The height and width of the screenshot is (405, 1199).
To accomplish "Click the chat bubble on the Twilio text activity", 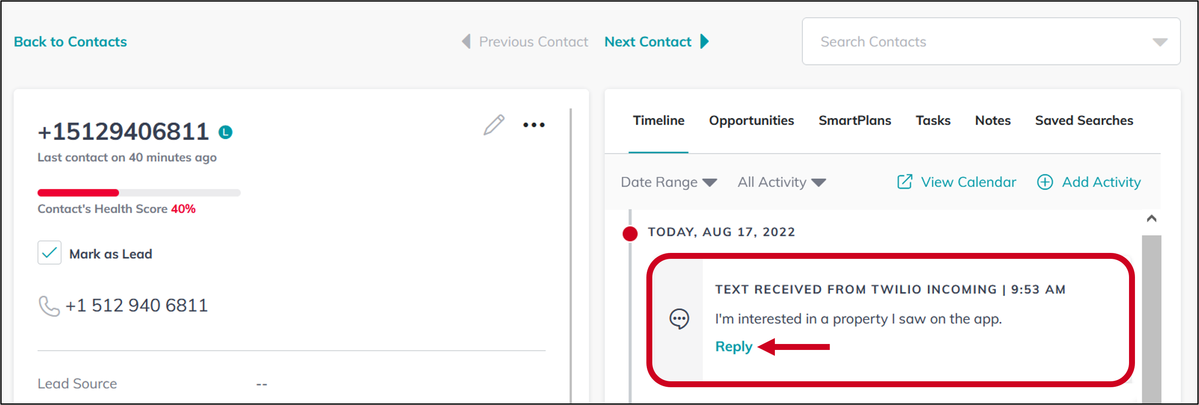I will [680, 319].
